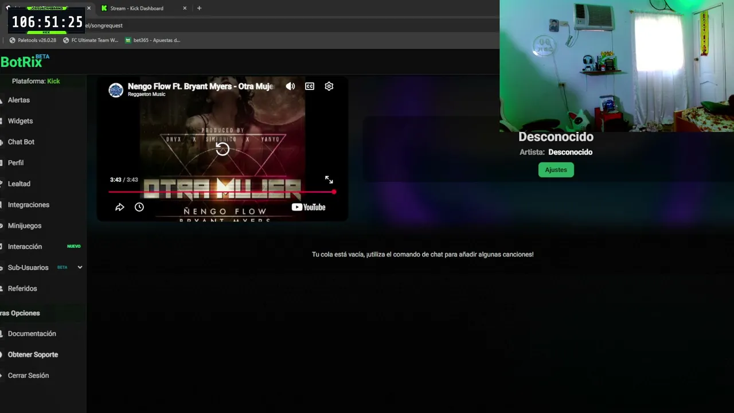Expand the Sub-Usuarios chevron

80,267
